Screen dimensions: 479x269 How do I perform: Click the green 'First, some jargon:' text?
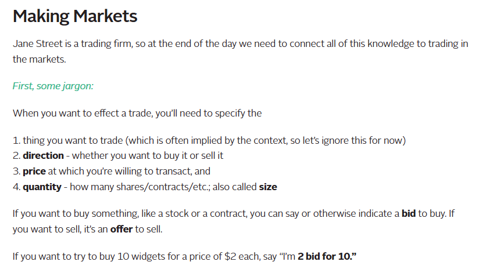pos(53,86)
